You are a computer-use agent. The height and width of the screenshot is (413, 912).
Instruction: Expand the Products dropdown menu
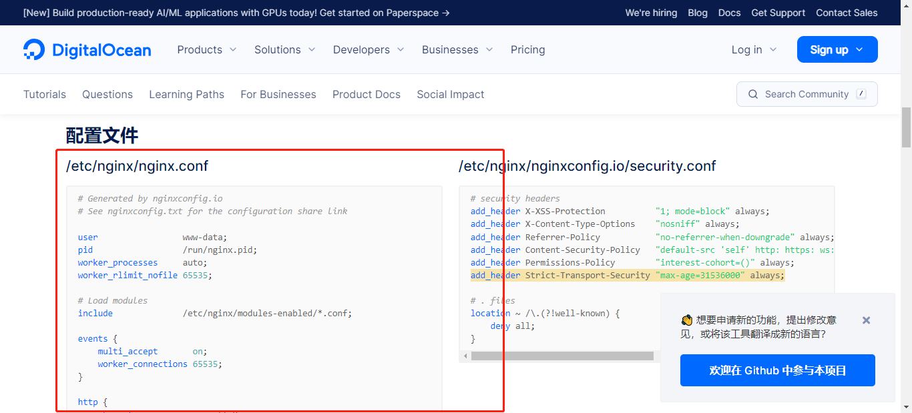[x=206, y=50]
